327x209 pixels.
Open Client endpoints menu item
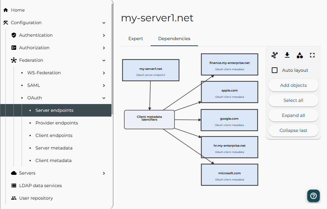pos(54,135)
